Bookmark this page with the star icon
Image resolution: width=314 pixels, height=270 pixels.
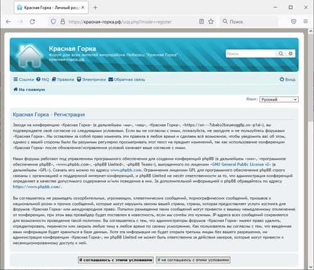211,21
